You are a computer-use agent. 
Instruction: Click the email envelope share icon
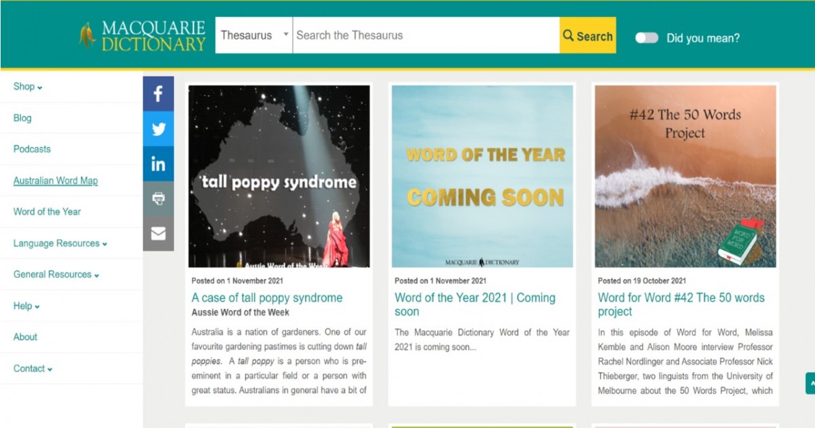pyautogui.click(x=158, y=234)
